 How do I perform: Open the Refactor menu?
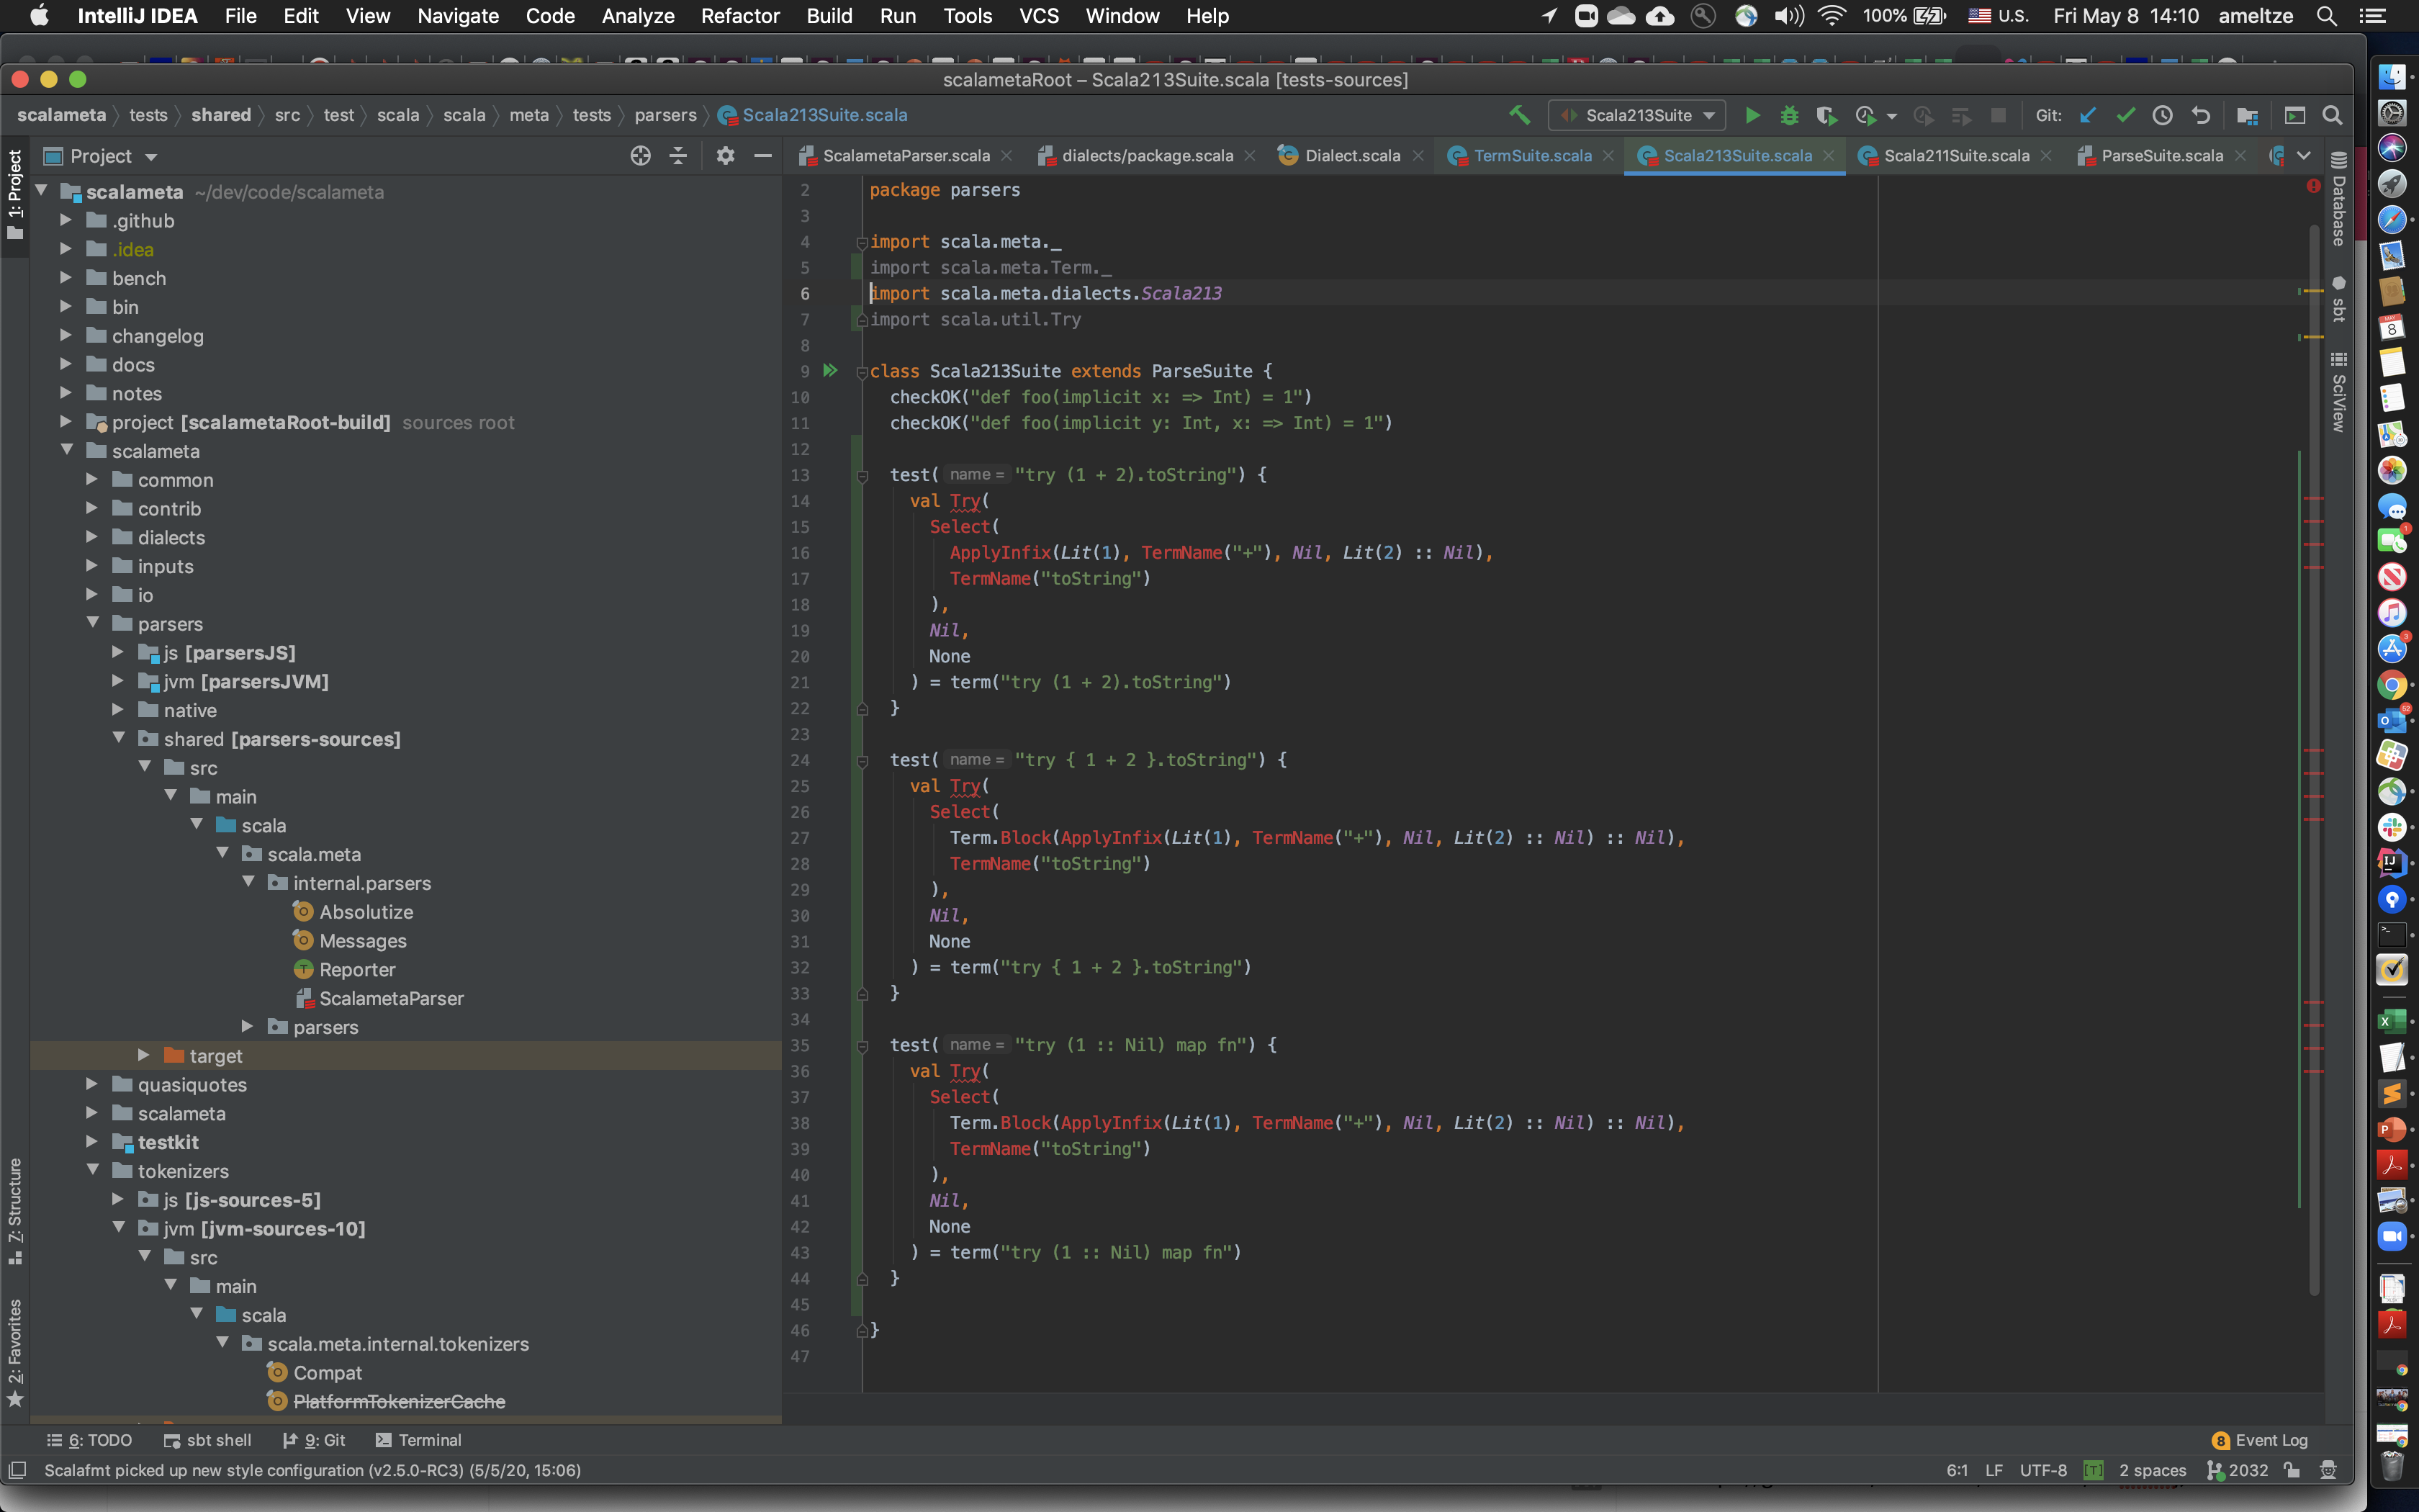tap(739, 16)
